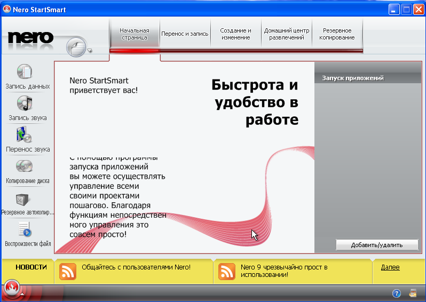
Task: Click the round document options icon beside the nero logo
Action: pyautogui.click(x=76, y=47)
